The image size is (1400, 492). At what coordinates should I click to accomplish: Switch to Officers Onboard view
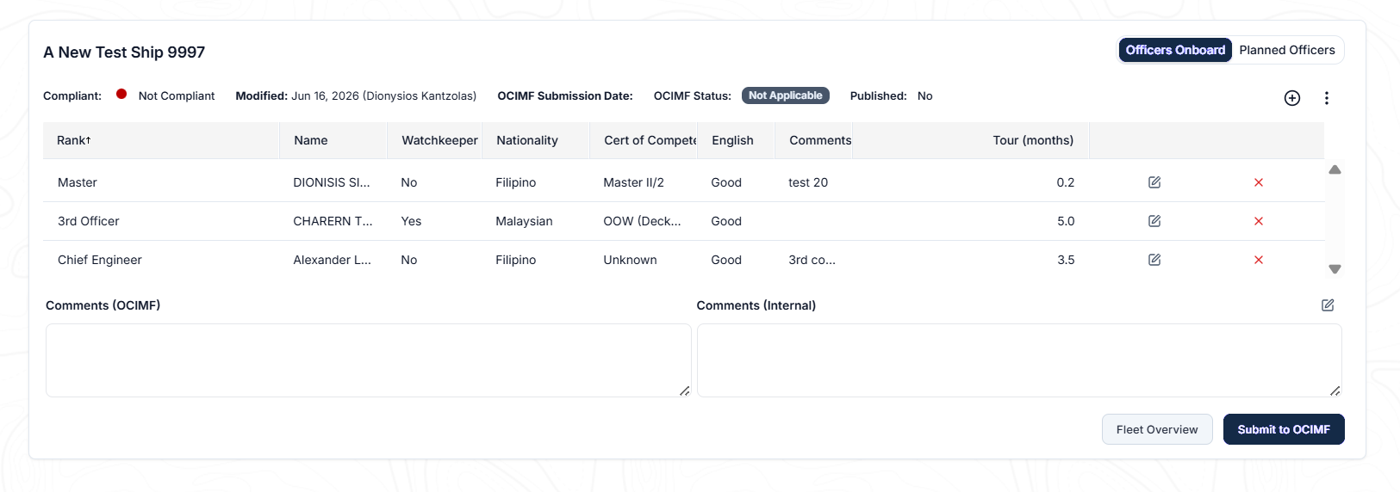point(1175,50)
